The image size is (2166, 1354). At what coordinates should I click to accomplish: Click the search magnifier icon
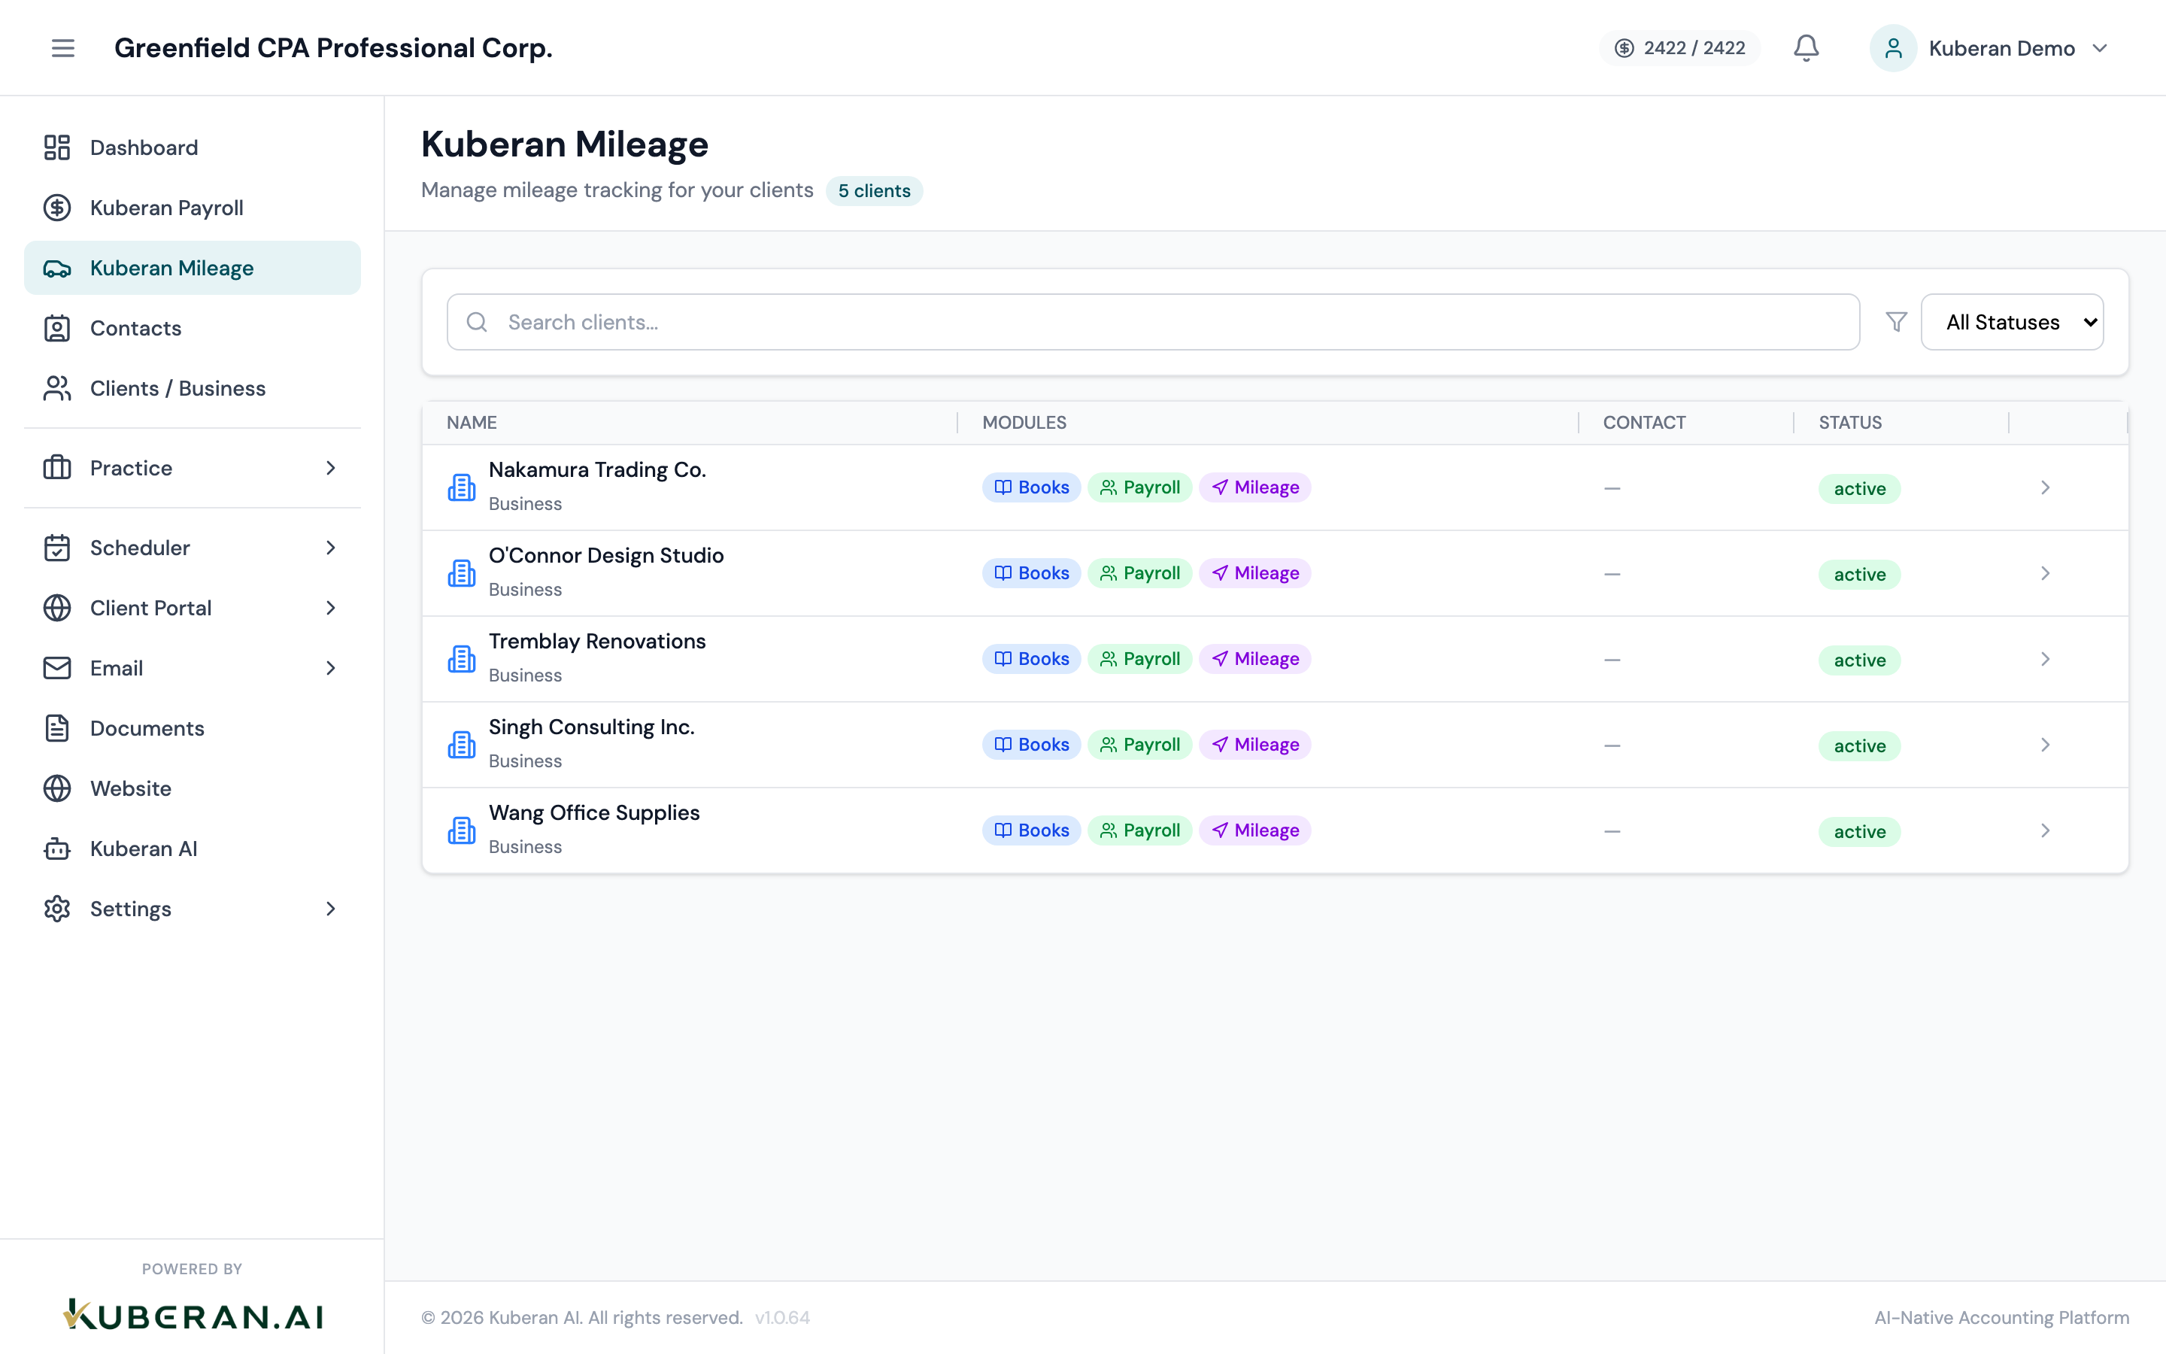(x=477, y=321)
